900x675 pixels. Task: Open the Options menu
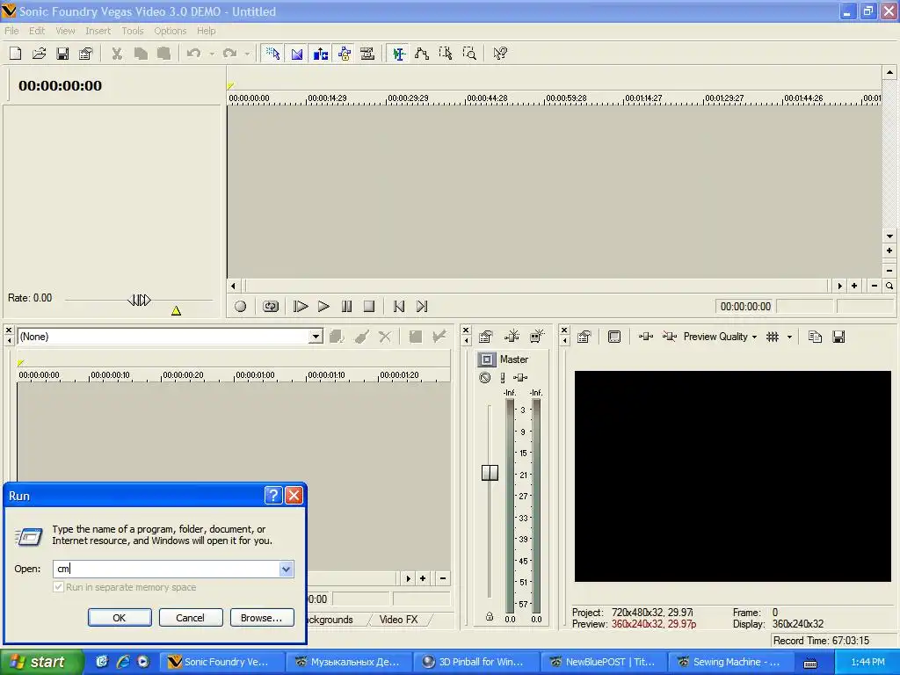tap(170, 31)
